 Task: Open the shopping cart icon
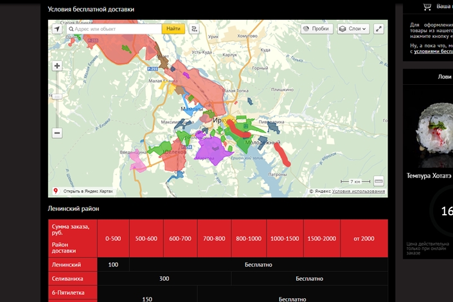point(427,6)
